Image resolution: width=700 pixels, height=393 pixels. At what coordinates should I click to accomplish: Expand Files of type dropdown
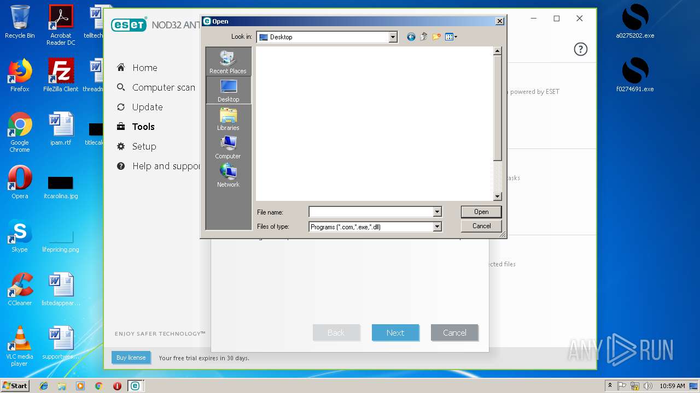(x=437, y=227)
